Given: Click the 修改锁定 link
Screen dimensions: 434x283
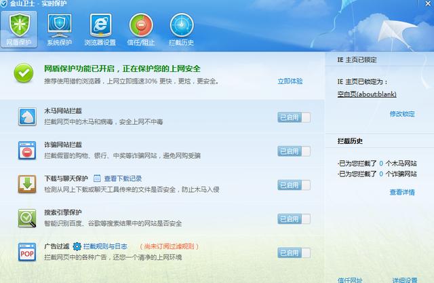Looking at the screenshot, I should (402, 114).
